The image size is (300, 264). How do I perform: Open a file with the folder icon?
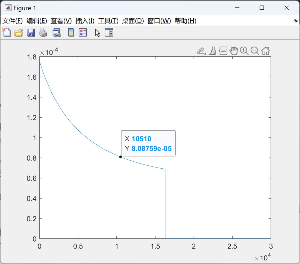(x=19, y=33)
